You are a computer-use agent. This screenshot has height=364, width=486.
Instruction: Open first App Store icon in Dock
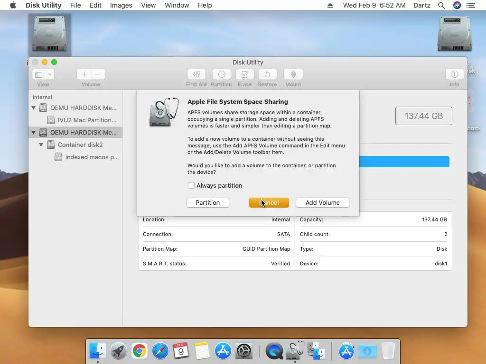[x=223, y=351]
